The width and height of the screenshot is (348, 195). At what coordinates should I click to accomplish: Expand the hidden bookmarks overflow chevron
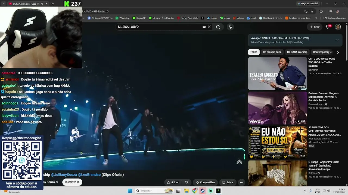pyautogui.click(x=316, y=18)
